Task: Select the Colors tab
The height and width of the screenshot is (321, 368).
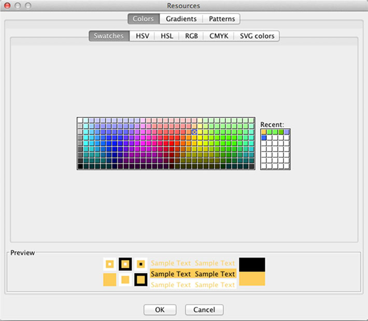Action: coord(144,19)
